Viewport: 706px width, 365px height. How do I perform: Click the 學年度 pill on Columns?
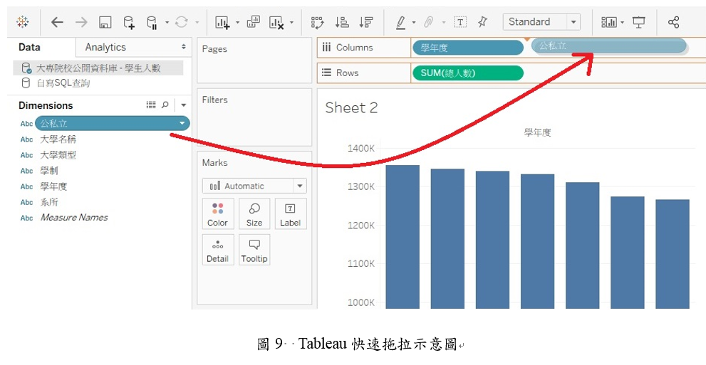coord(468,47)
